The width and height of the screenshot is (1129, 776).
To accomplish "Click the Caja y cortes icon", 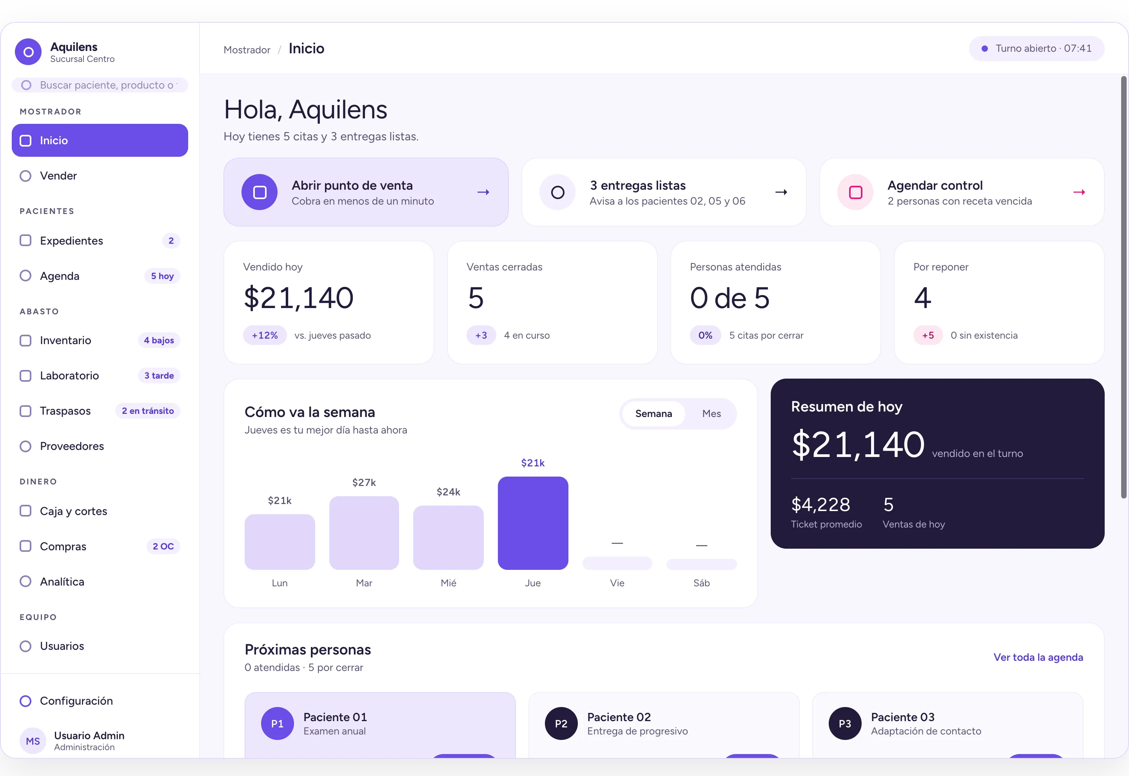I will [25, 511].
